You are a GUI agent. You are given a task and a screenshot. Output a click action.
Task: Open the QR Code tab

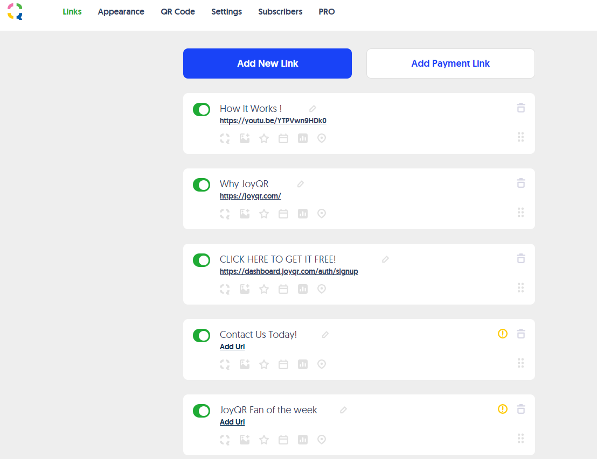[178, 12]
